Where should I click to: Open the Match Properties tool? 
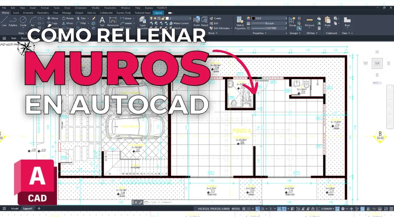240,23
